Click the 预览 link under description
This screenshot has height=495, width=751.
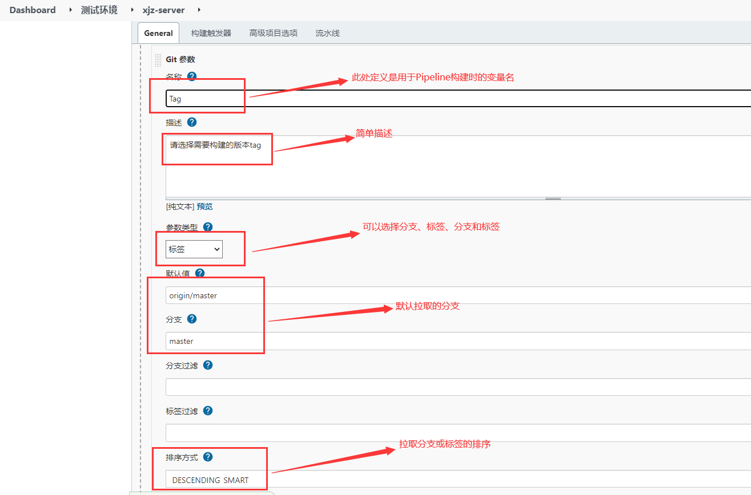(x=204, y=206)
